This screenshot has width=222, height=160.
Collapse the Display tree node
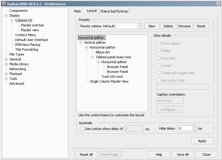click(x=6, y=15)
